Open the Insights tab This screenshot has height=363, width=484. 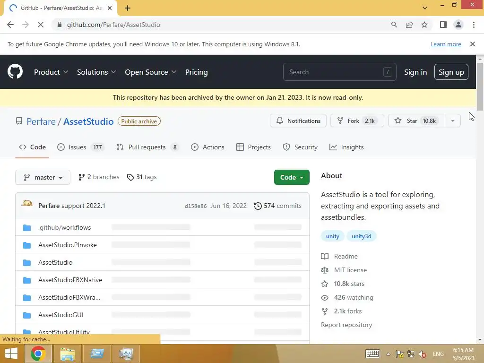coord(346,147)
